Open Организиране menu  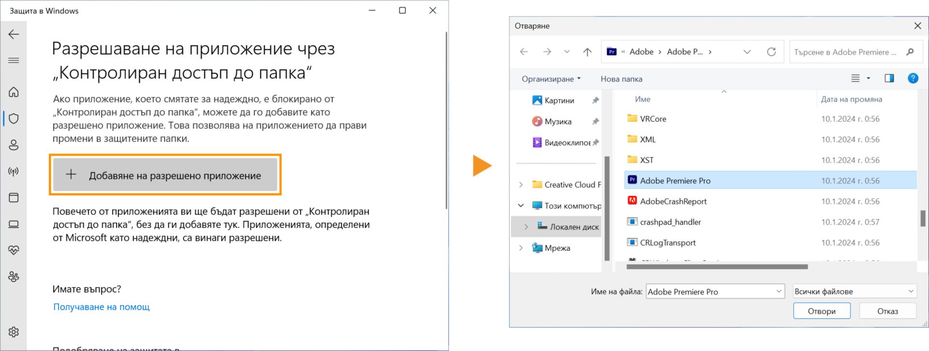(x=551, y=79)
